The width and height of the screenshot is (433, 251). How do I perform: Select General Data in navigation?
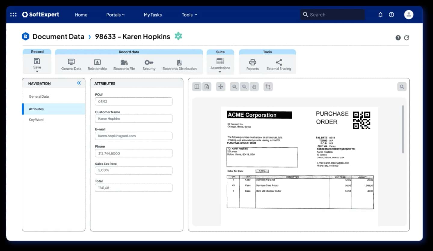pyautogui.click(x=54, y=96)
